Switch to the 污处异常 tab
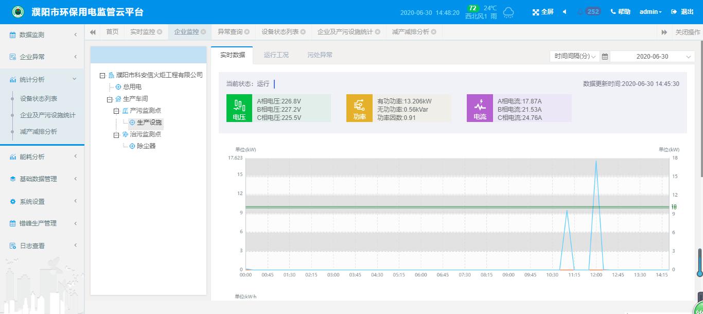The width and height of the screenshot is (703, 314). click(320, 55)
